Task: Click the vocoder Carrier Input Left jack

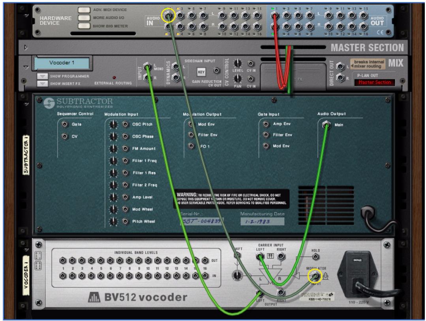Action: pyautogui.click(x=260, y=256)
